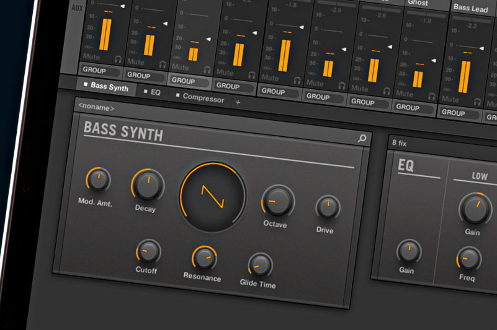Mute the channel showing -2.9
Viewport: 497px width, 330px height.
coord(315,83)
